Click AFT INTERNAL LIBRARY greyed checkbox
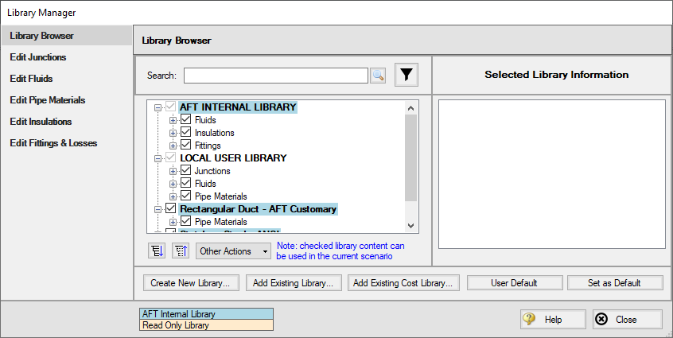 click(x=171, y=107)
